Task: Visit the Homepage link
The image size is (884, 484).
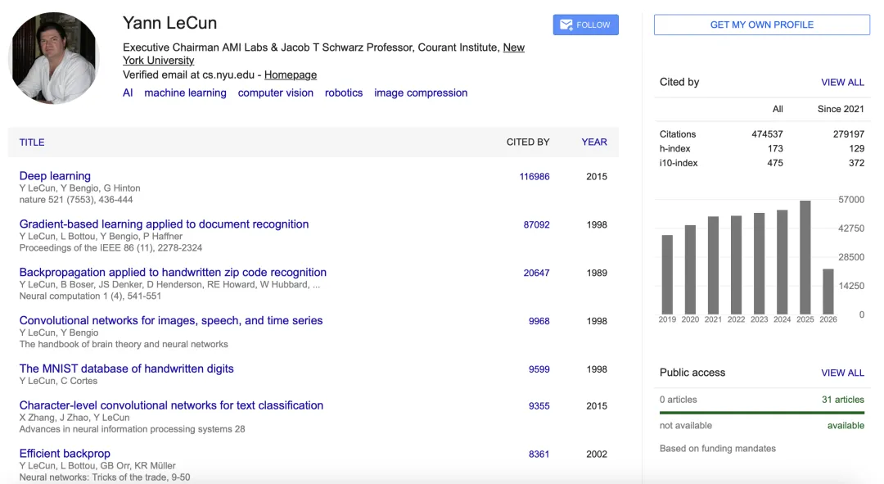Action: click(291, 75)
